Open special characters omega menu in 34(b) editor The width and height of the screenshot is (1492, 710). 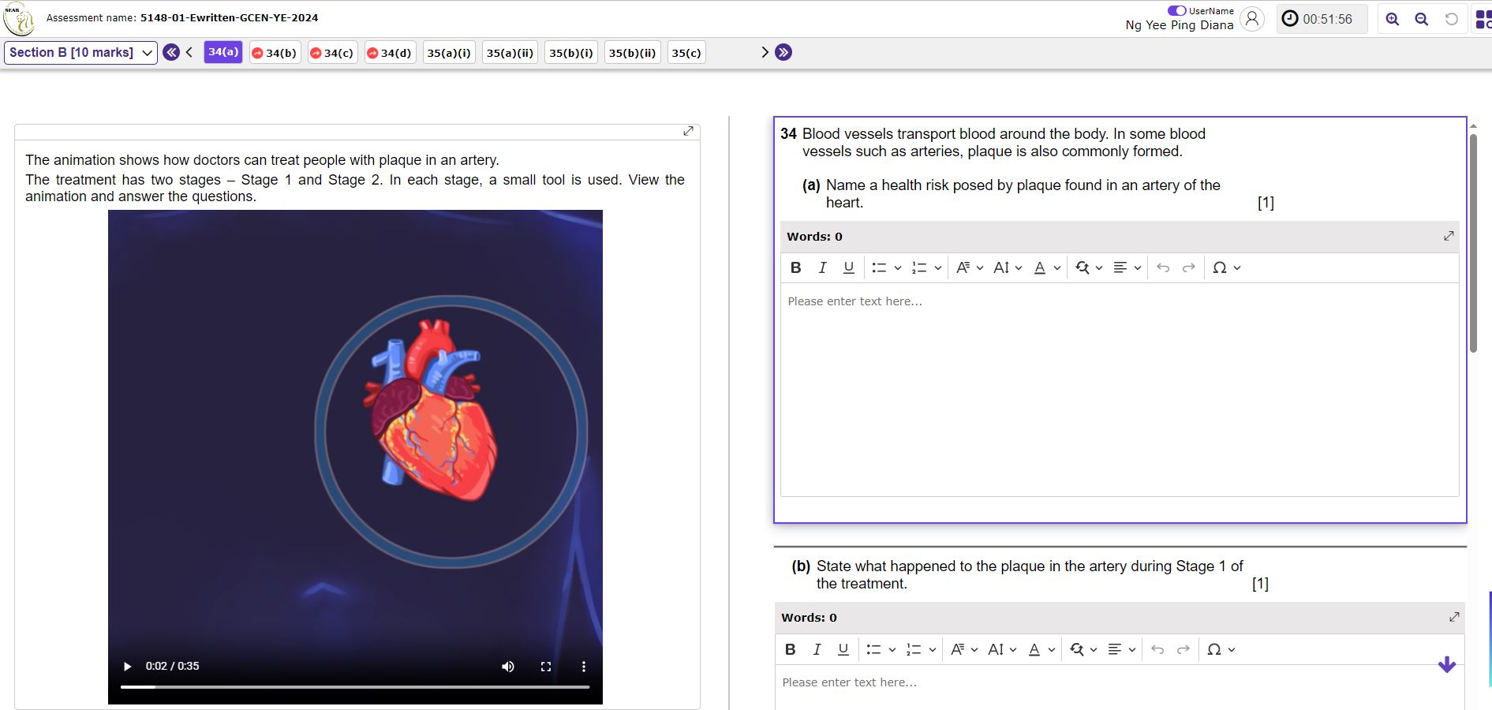(1221, 649)
